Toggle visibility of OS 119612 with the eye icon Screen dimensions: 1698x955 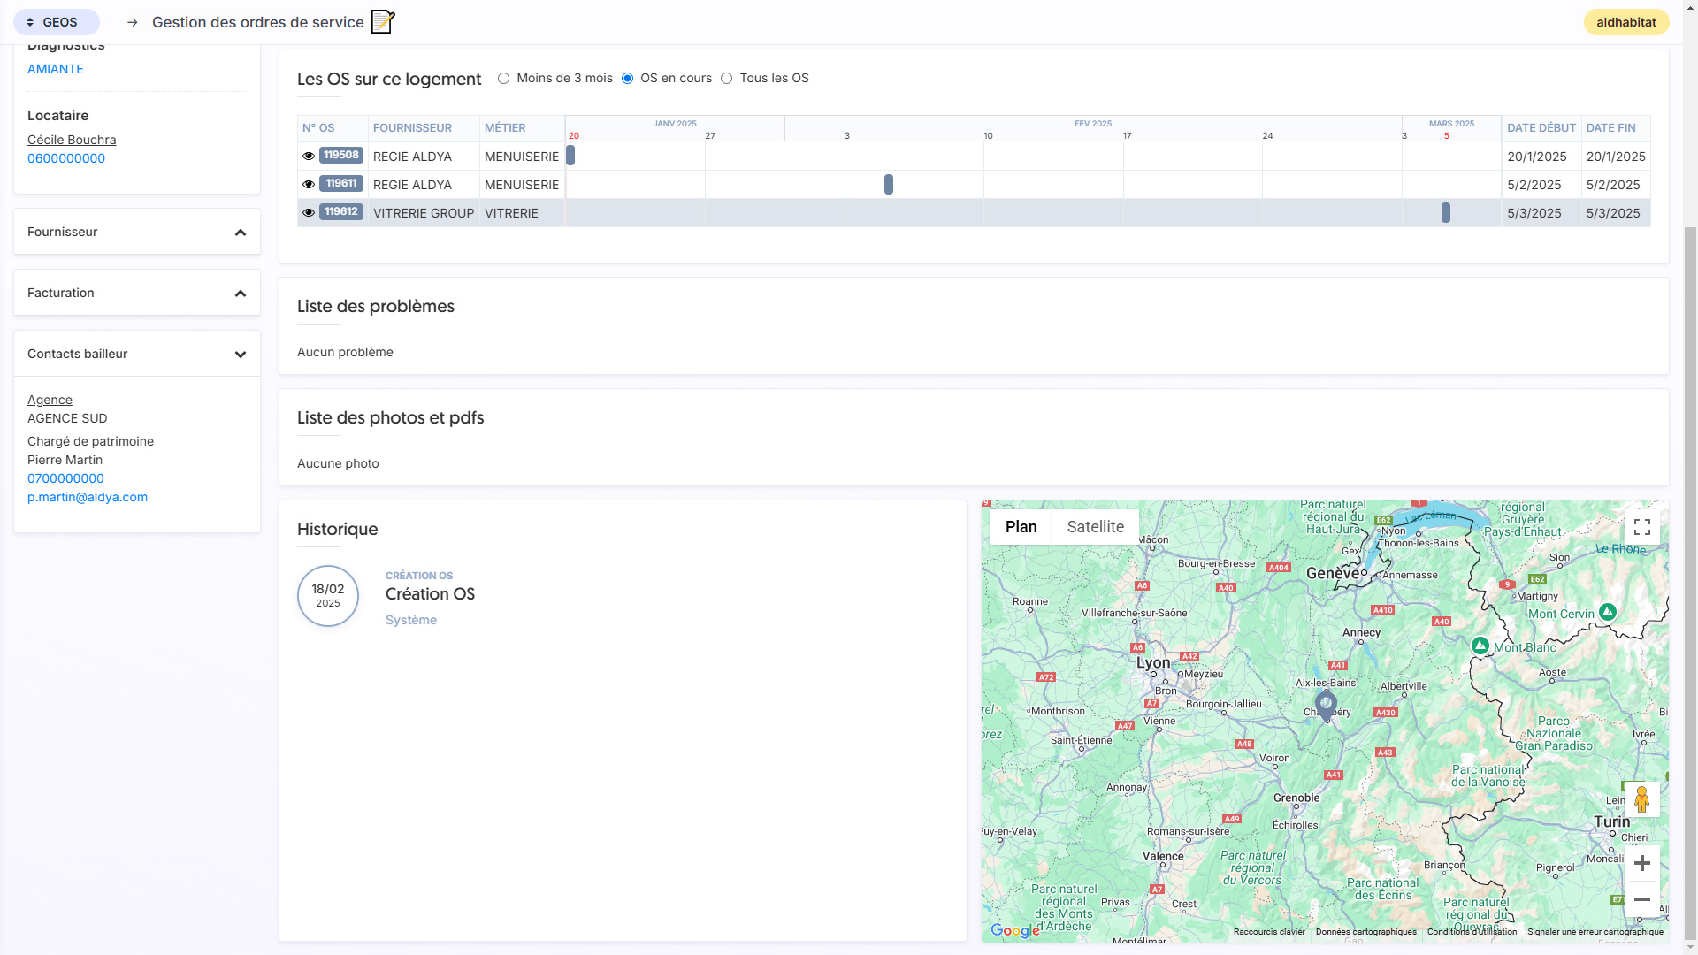click(x=308, y=212)
